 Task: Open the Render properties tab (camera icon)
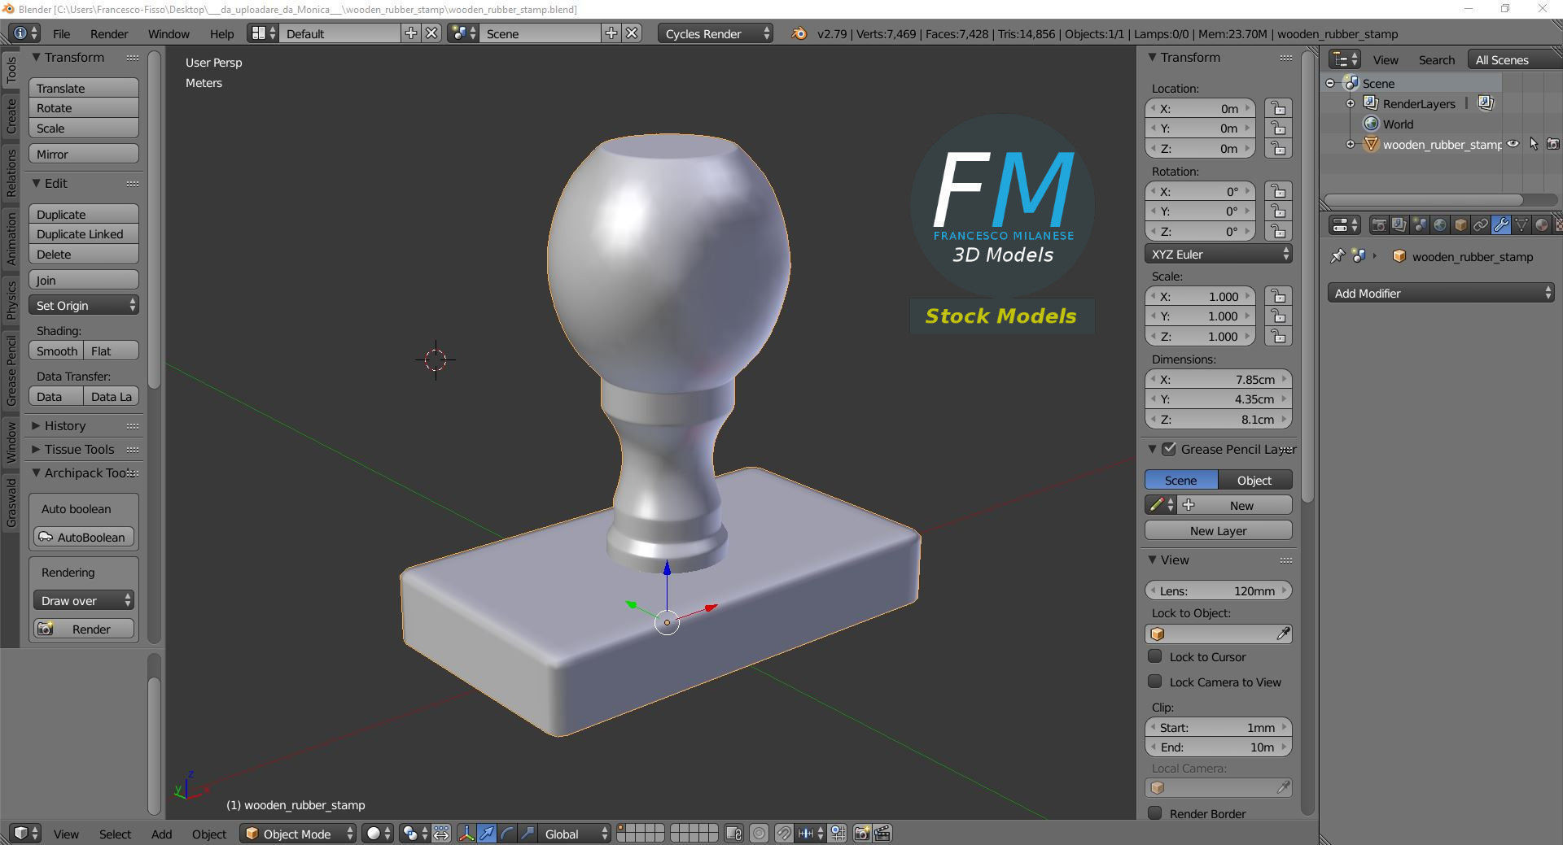click(x=1378, y=225)
